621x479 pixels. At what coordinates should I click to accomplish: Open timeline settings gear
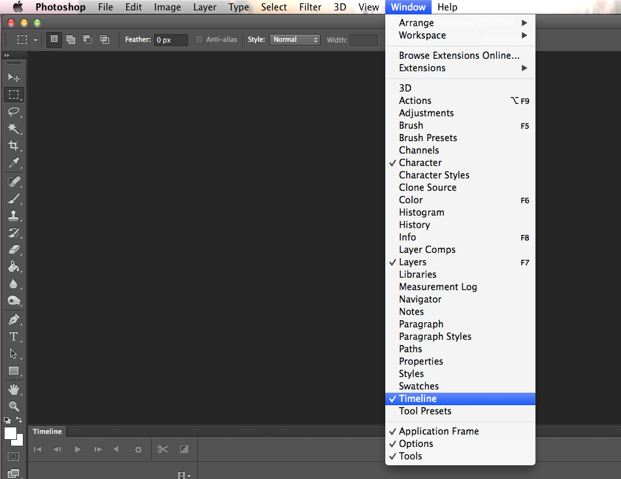point(138,450)
